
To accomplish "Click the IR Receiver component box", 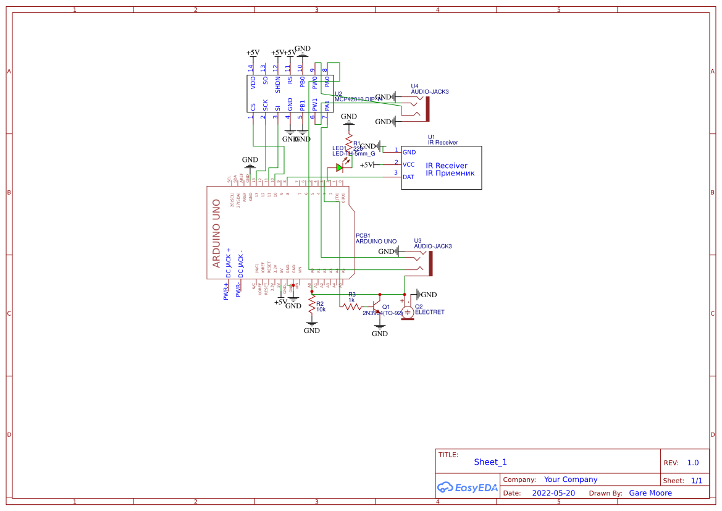I will click(x=441, y=167).
